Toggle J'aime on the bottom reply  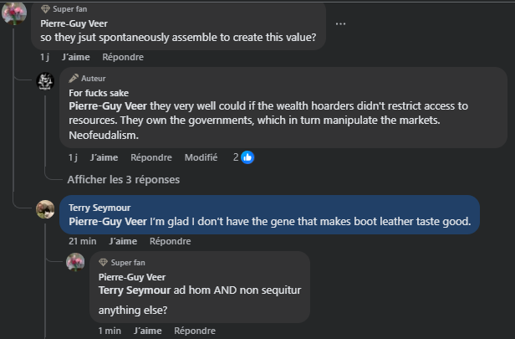pyautogui.click(x=149, y=331)
